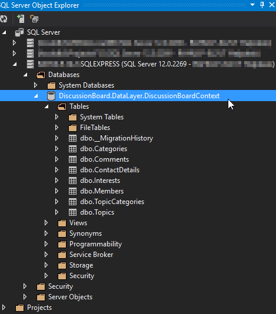
Task: Expand the dbo.__MigrationHistory table
Action: (56, 138)
